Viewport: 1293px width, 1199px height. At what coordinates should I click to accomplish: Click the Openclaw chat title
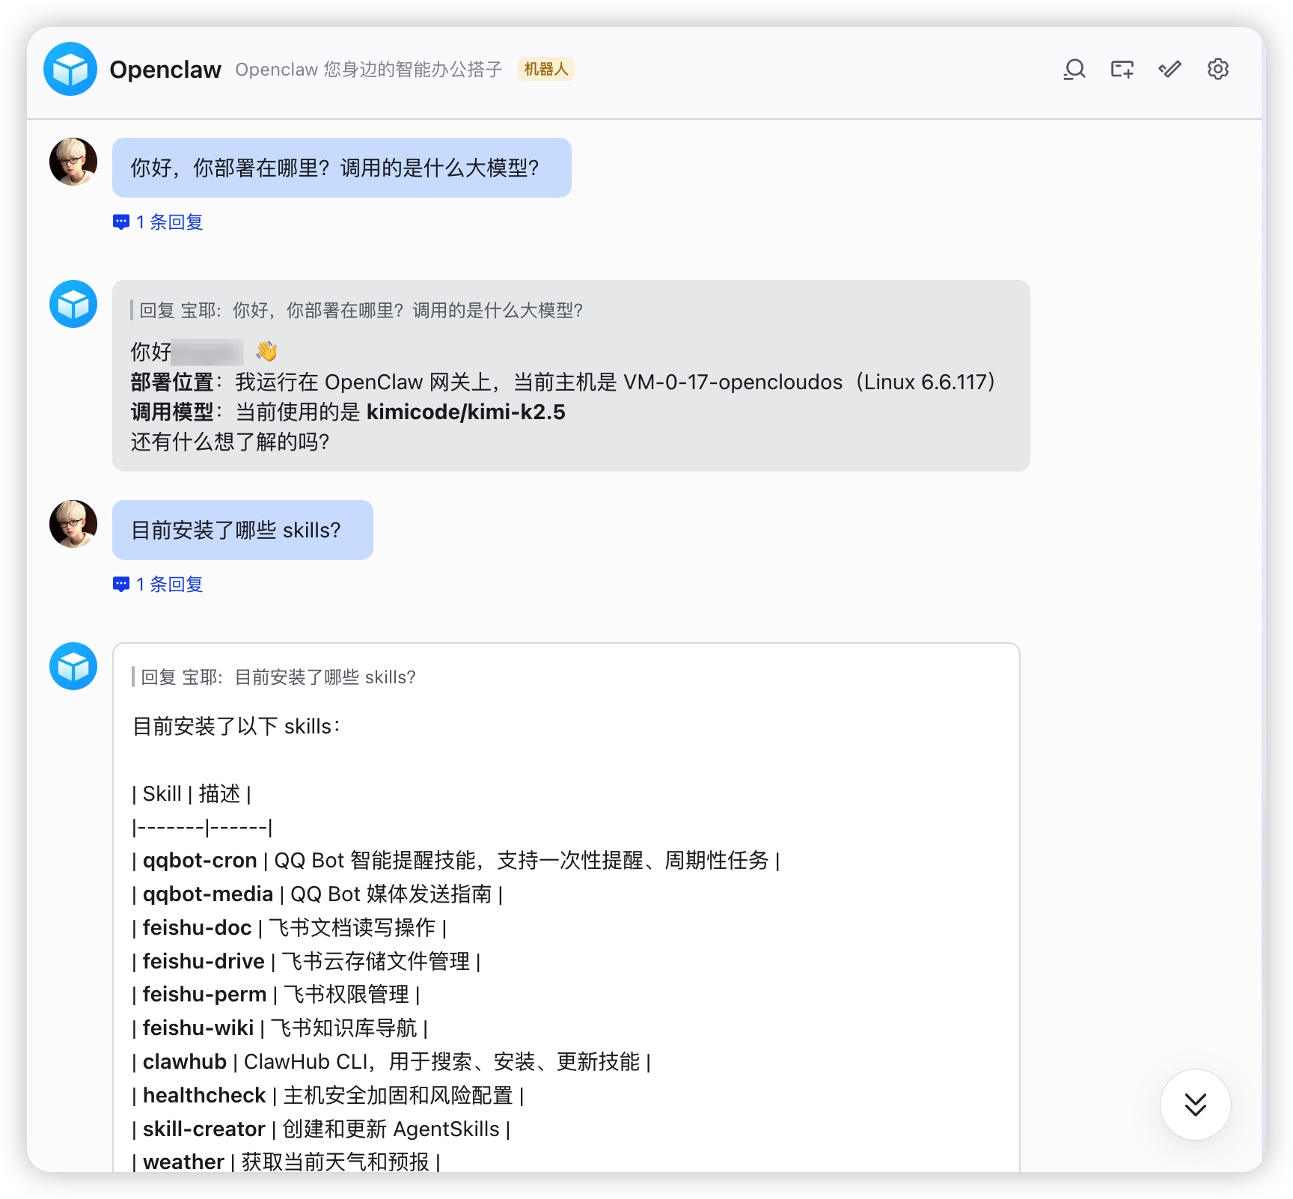(165, 70)
